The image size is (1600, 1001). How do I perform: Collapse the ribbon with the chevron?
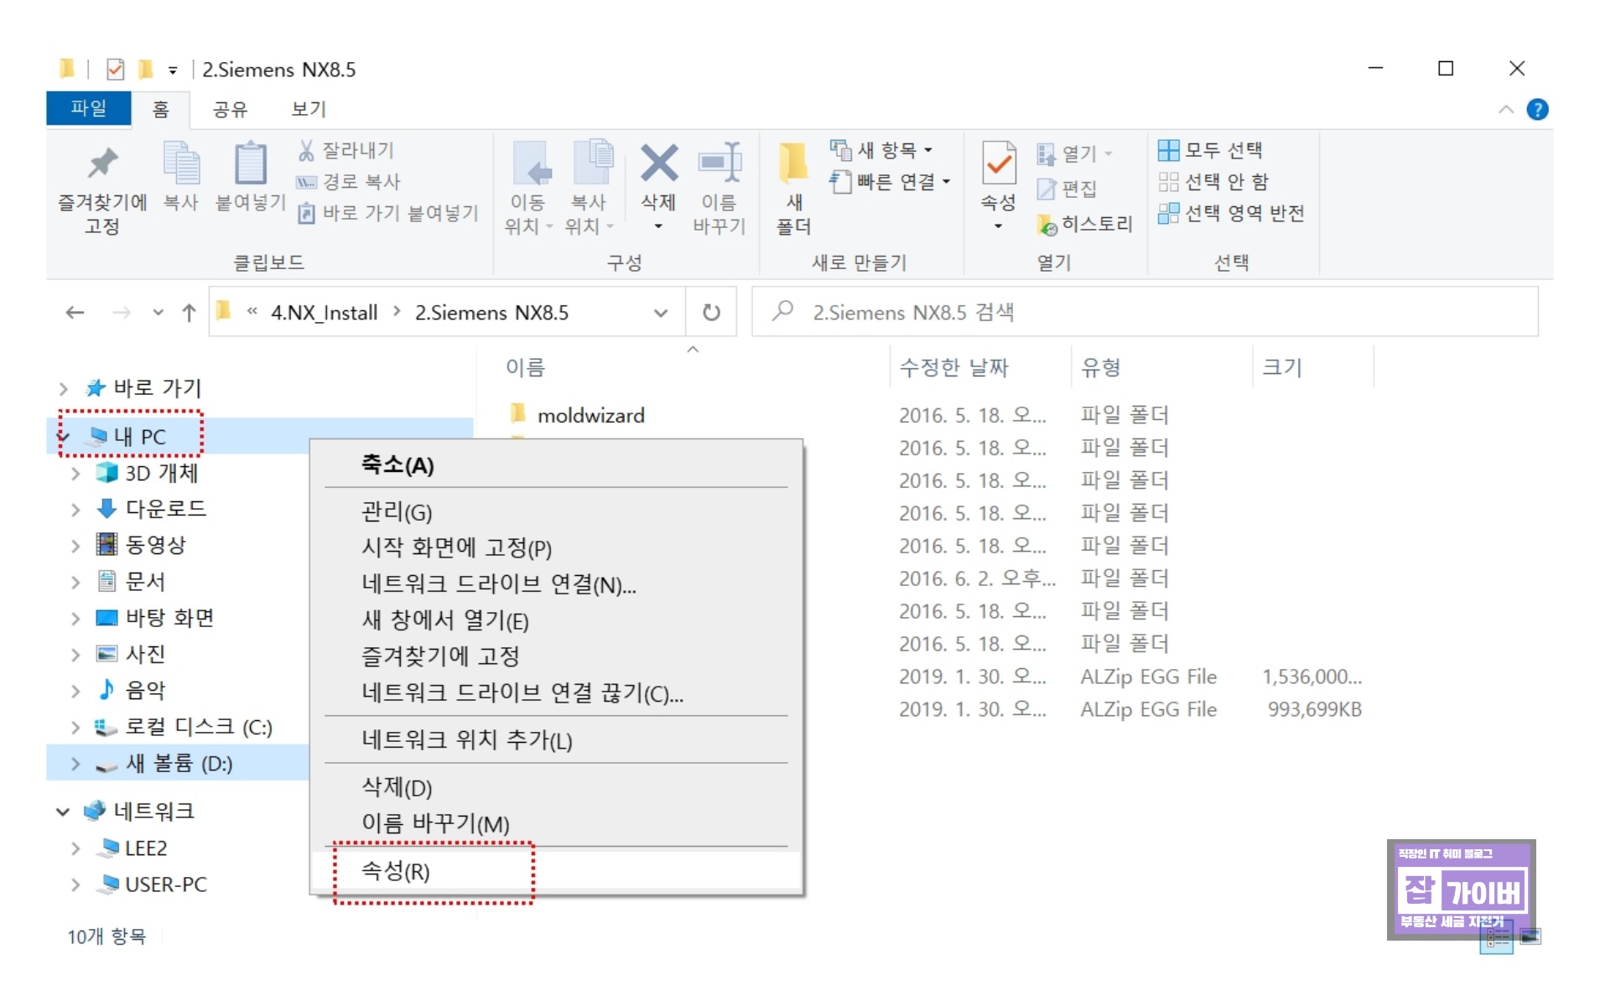pos(1506,110)
